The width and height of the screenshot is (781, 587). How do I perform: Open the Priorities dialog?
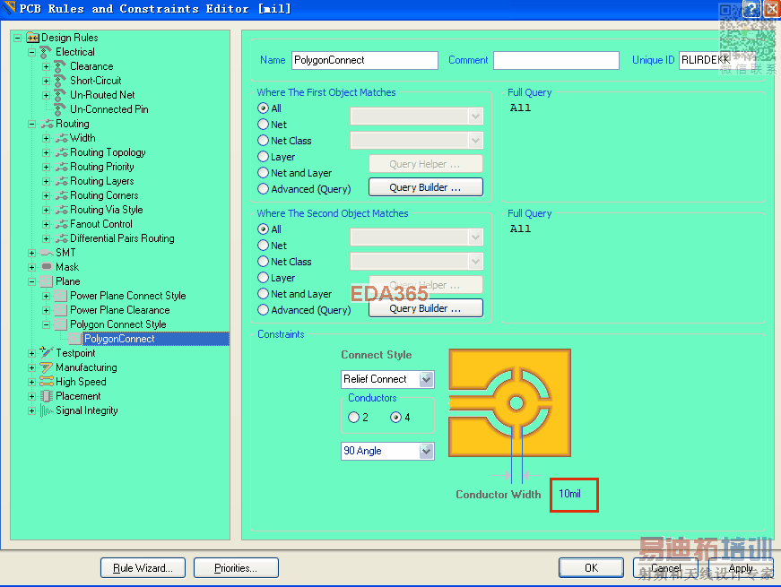[x=236, y=568]
